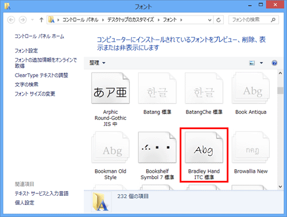
Task: Open ClearType テキストの調整 link
Action: (x=41, y=75)
